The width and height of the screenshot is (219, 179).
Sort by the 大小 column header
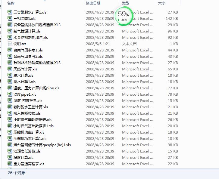161,3
